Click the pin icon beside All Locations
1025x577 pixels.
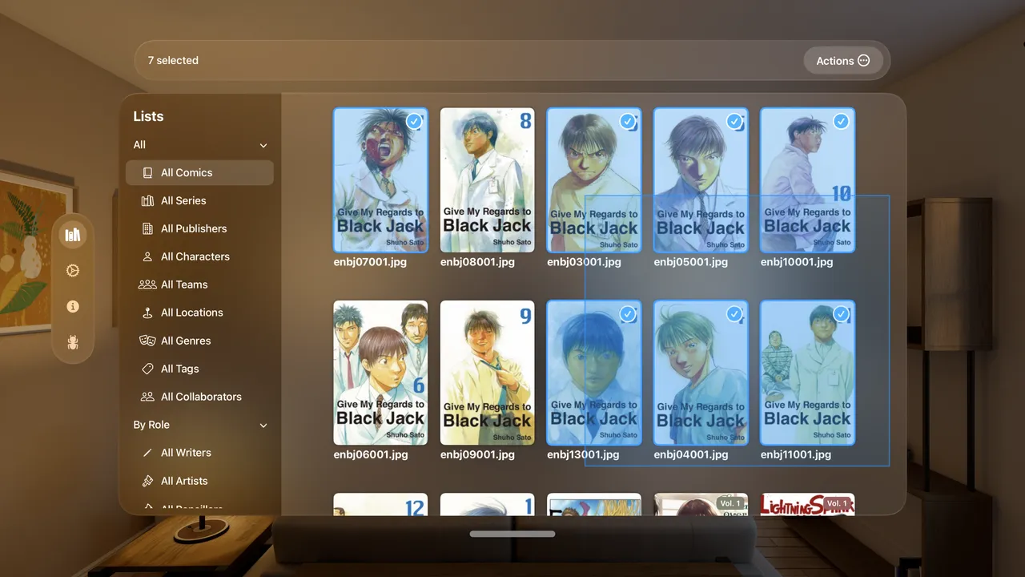147,313
